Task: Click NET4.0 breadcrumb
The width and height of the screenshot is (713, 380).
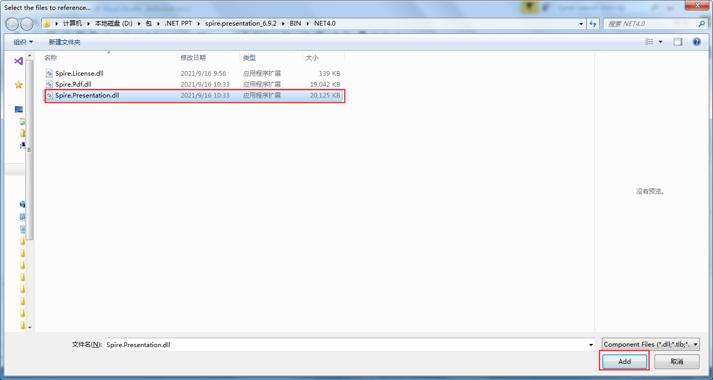Action: pos(325,23)
